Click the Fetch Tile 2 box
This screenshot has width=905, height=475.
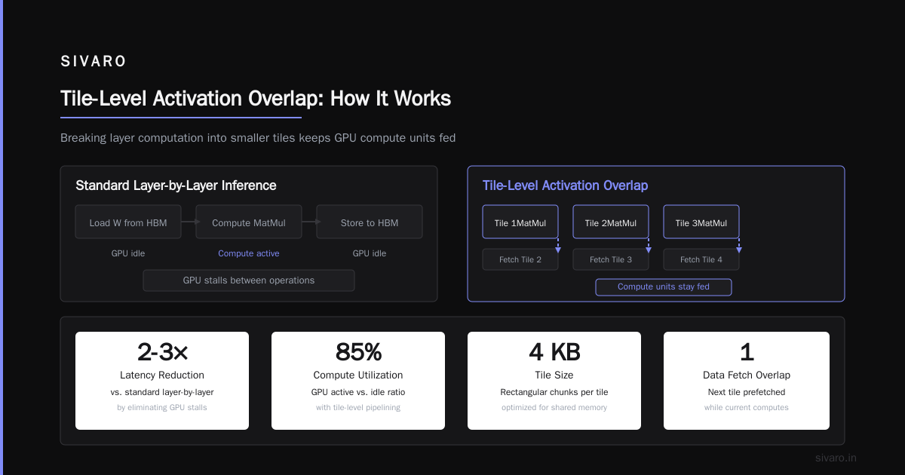520,259
